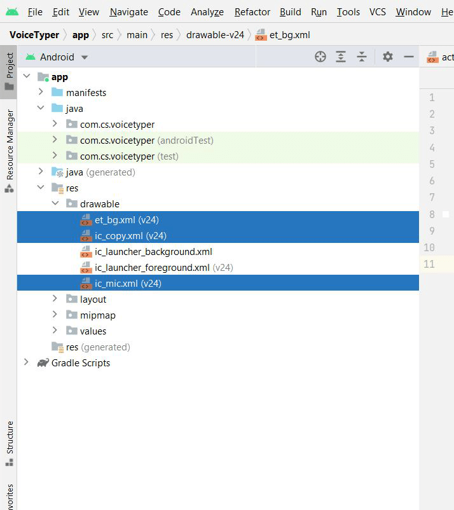Viewport: 454px width, 510px height.
Task: Open the Refactor menu
Action: 252,12
